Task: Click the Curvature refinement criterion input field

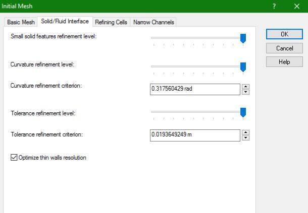Action: pyautogui.click(x=195, y=89)
